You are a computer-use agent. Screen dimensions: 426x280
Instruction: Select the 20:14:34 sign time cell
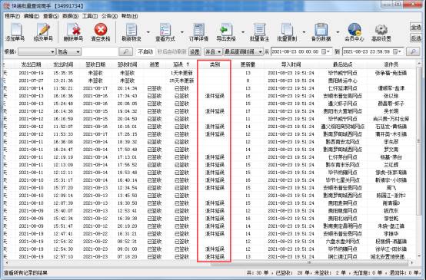(127, 88)
